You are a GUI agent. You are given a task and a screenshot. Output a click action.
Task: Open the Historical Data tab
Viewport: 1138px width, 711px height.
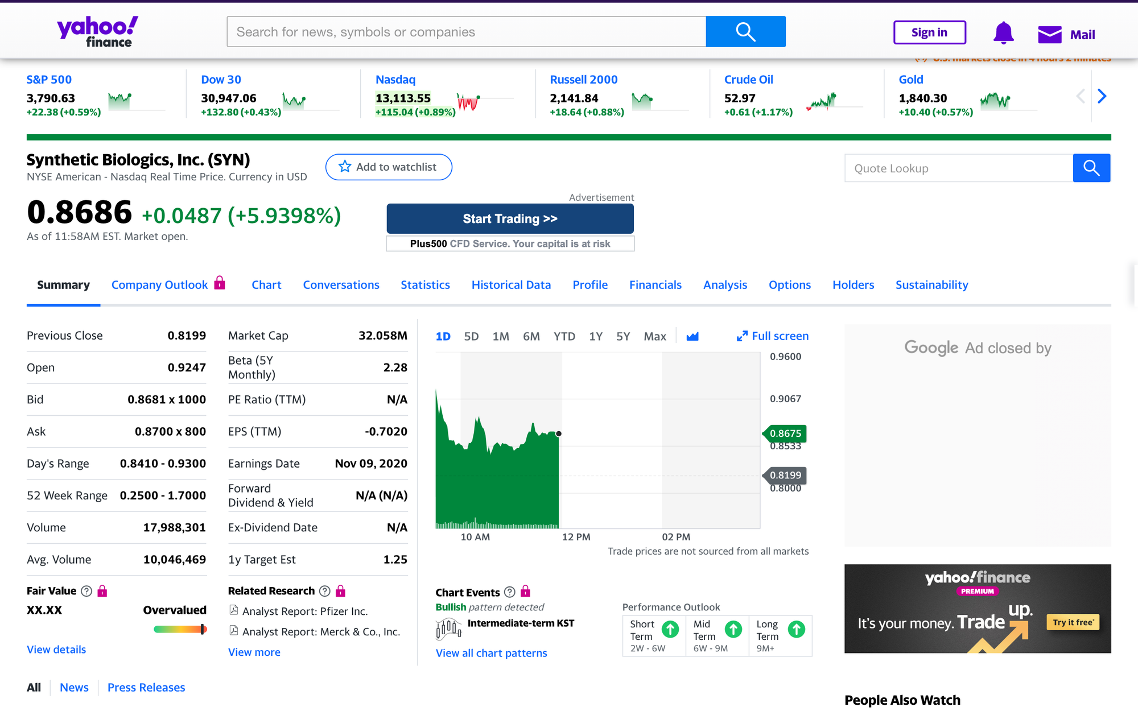[511, 285]
